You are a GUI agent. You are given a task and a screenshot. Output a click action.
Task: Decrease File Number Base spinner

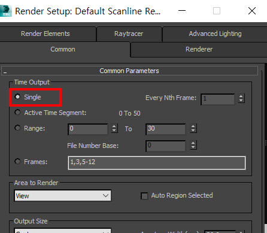pos(193,147)
